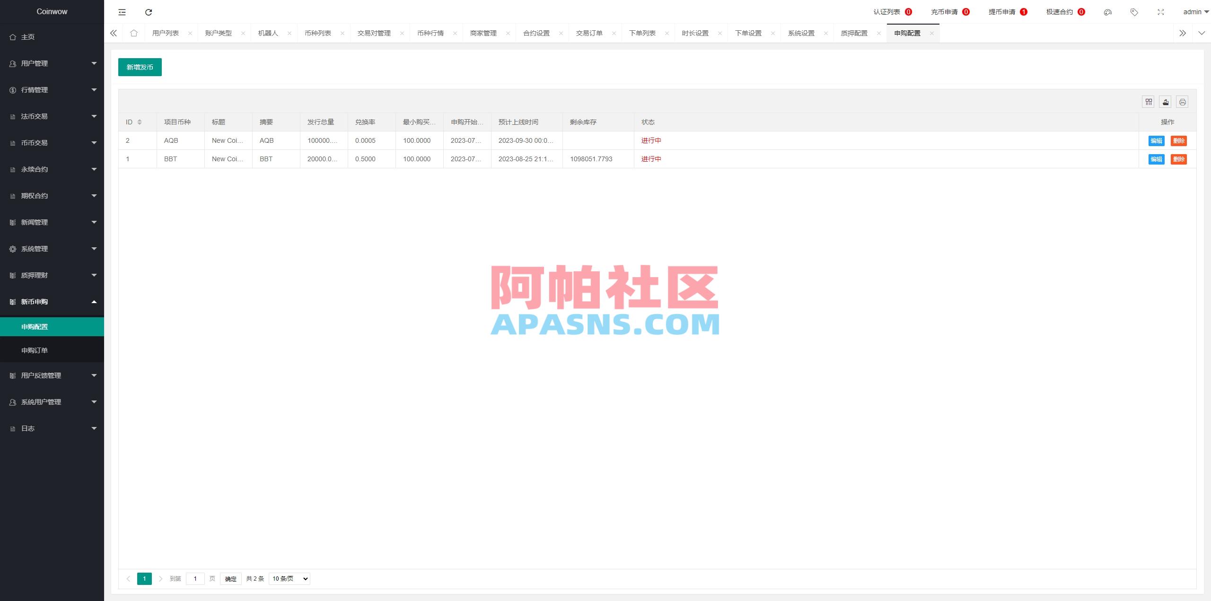Viewport: 1211px width, 601px height.
Task: Focus the page number input field
Action: (x=195, y=579)
